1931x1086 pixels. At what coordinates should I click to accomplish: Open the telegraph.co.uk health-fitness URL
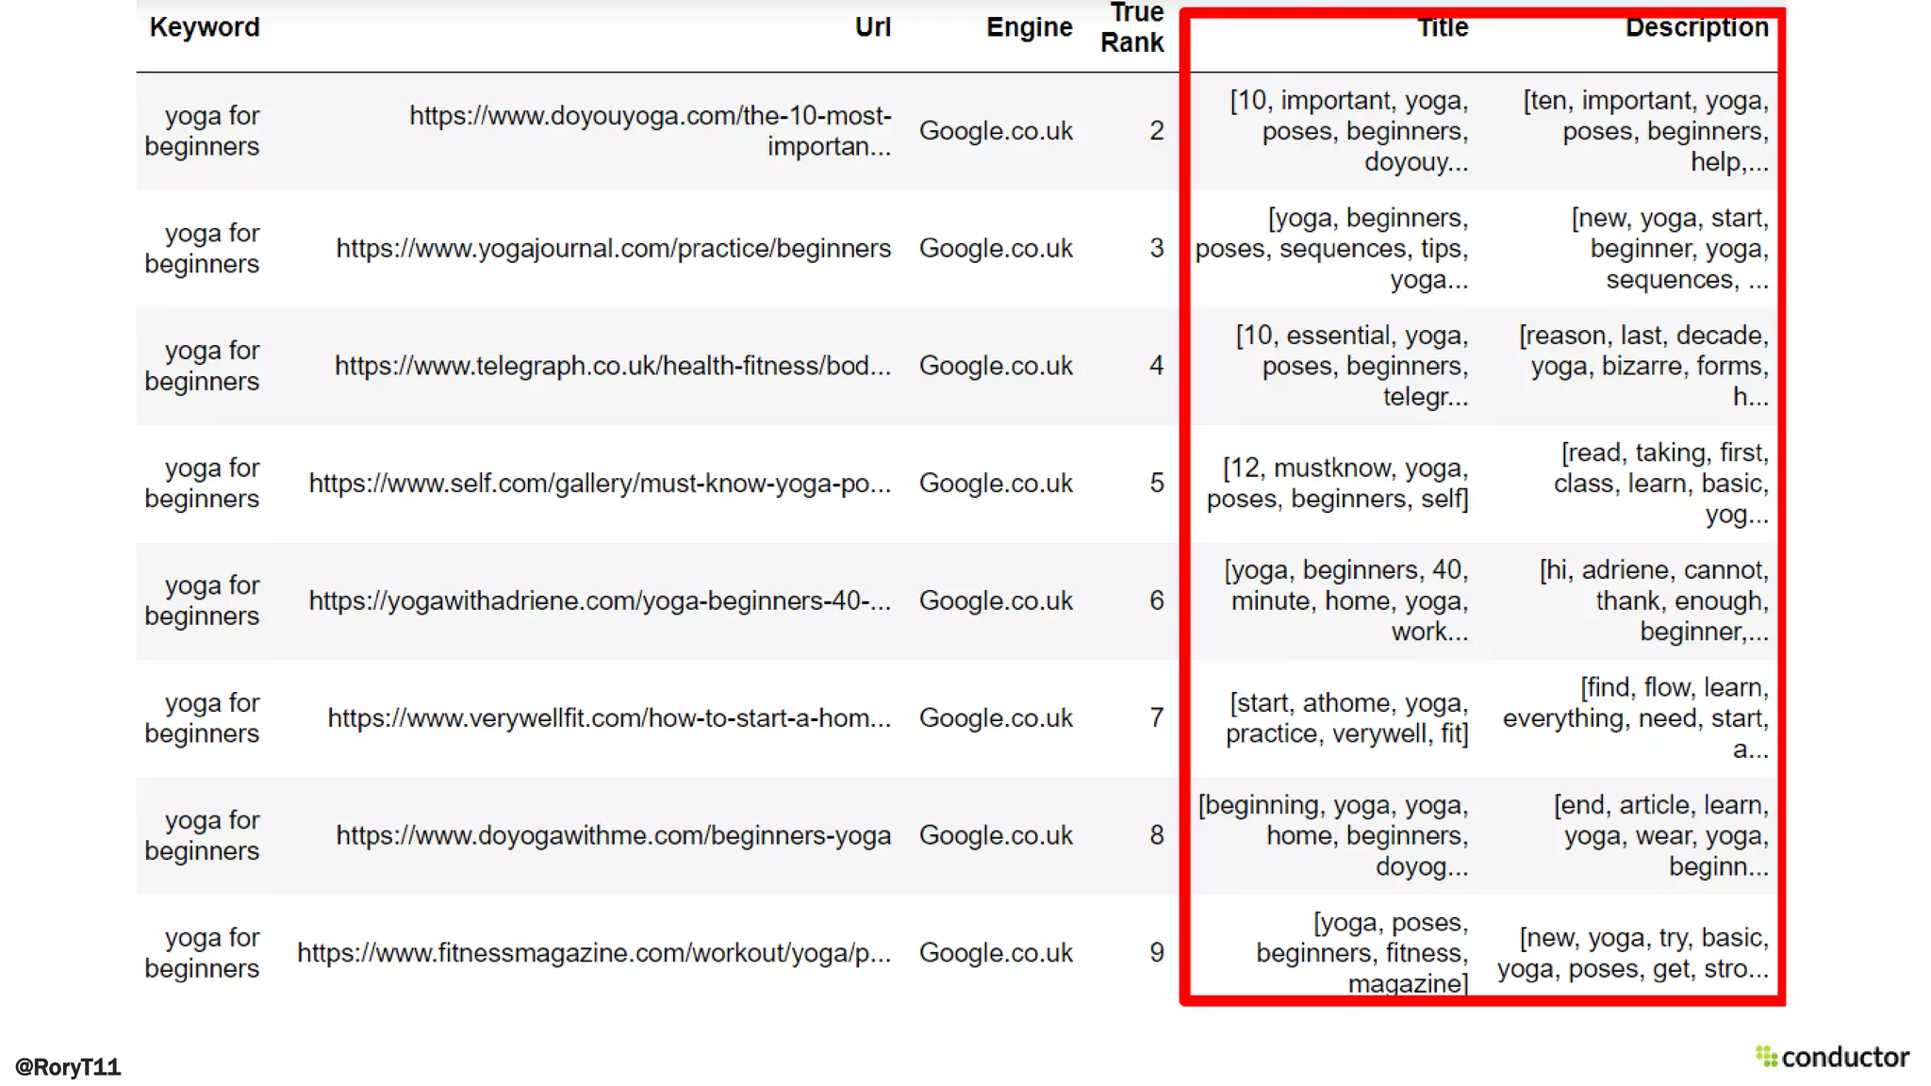click(612, 366)
